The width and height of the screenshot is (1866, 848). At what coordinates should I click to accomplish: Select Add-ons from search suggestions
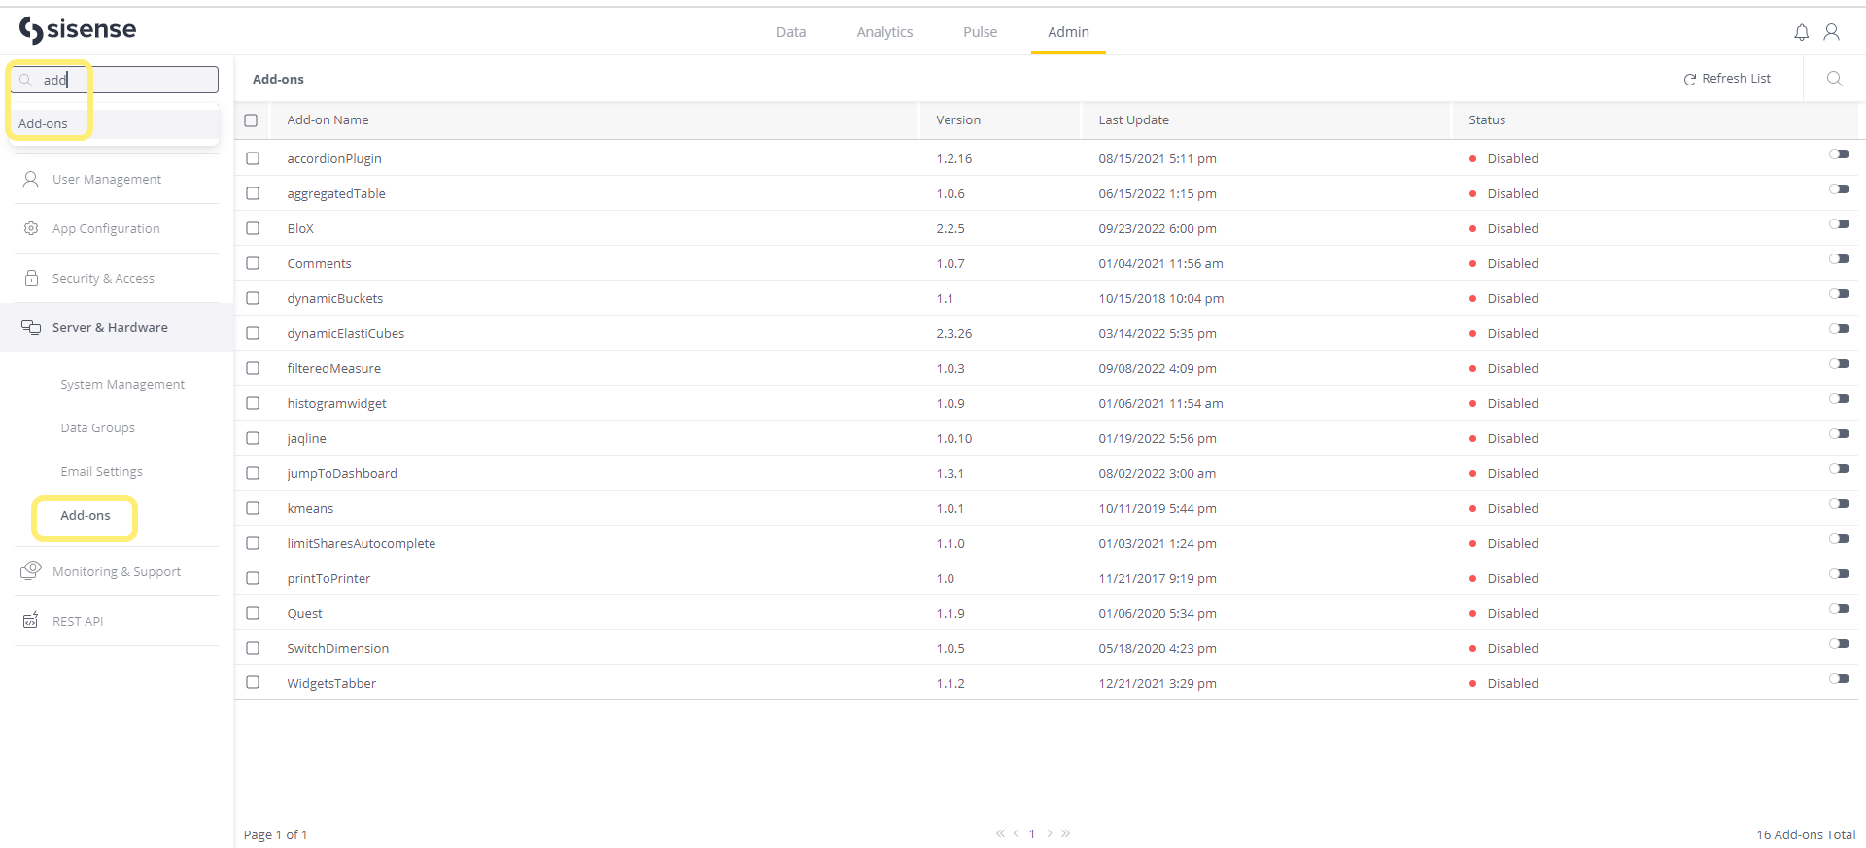pos(44,124)
